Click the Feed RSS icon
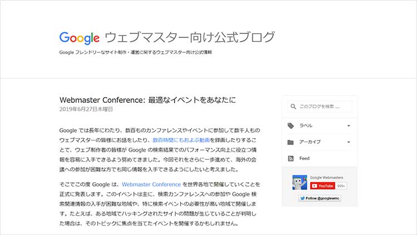The width and height of the screenshot is (417, 235). click(x=291, y=158)
